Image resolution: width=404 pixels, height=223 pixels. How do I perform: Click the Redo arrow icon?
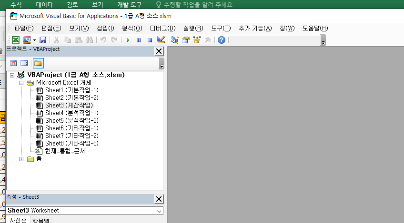(x=114, y=40)
